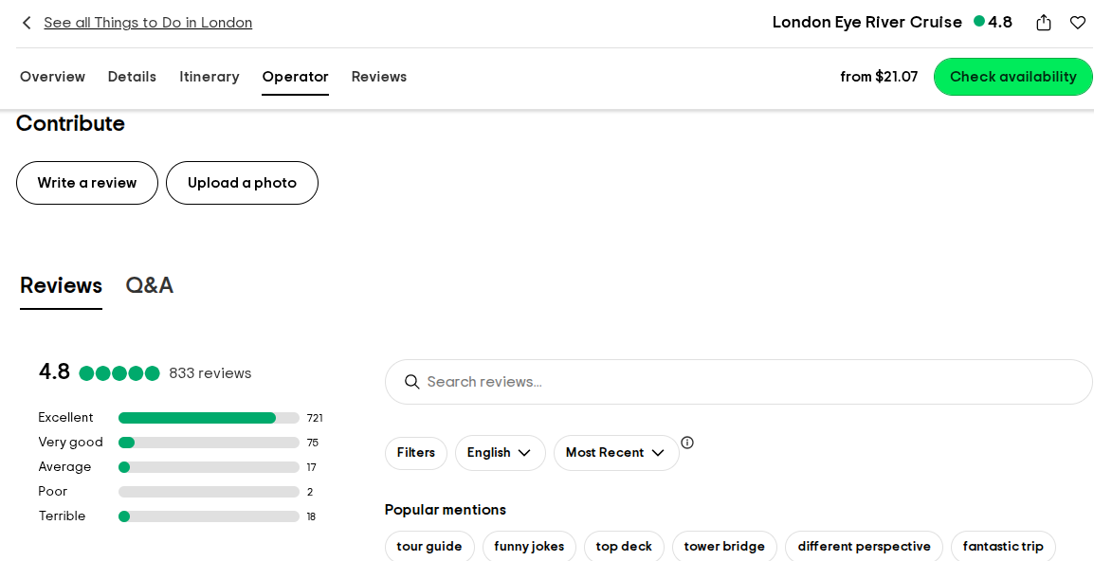Select the Operator tab
The width and height of the screenshot is (1094, 561).
(x=295, y=77)
